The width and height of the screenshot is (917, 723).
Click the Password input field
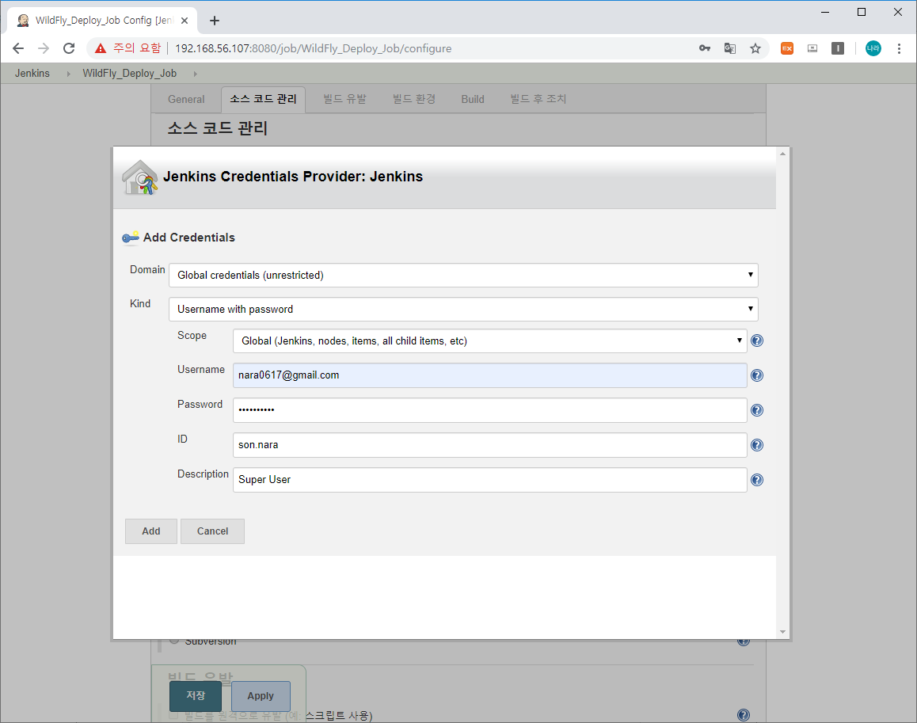coord(489,410)
